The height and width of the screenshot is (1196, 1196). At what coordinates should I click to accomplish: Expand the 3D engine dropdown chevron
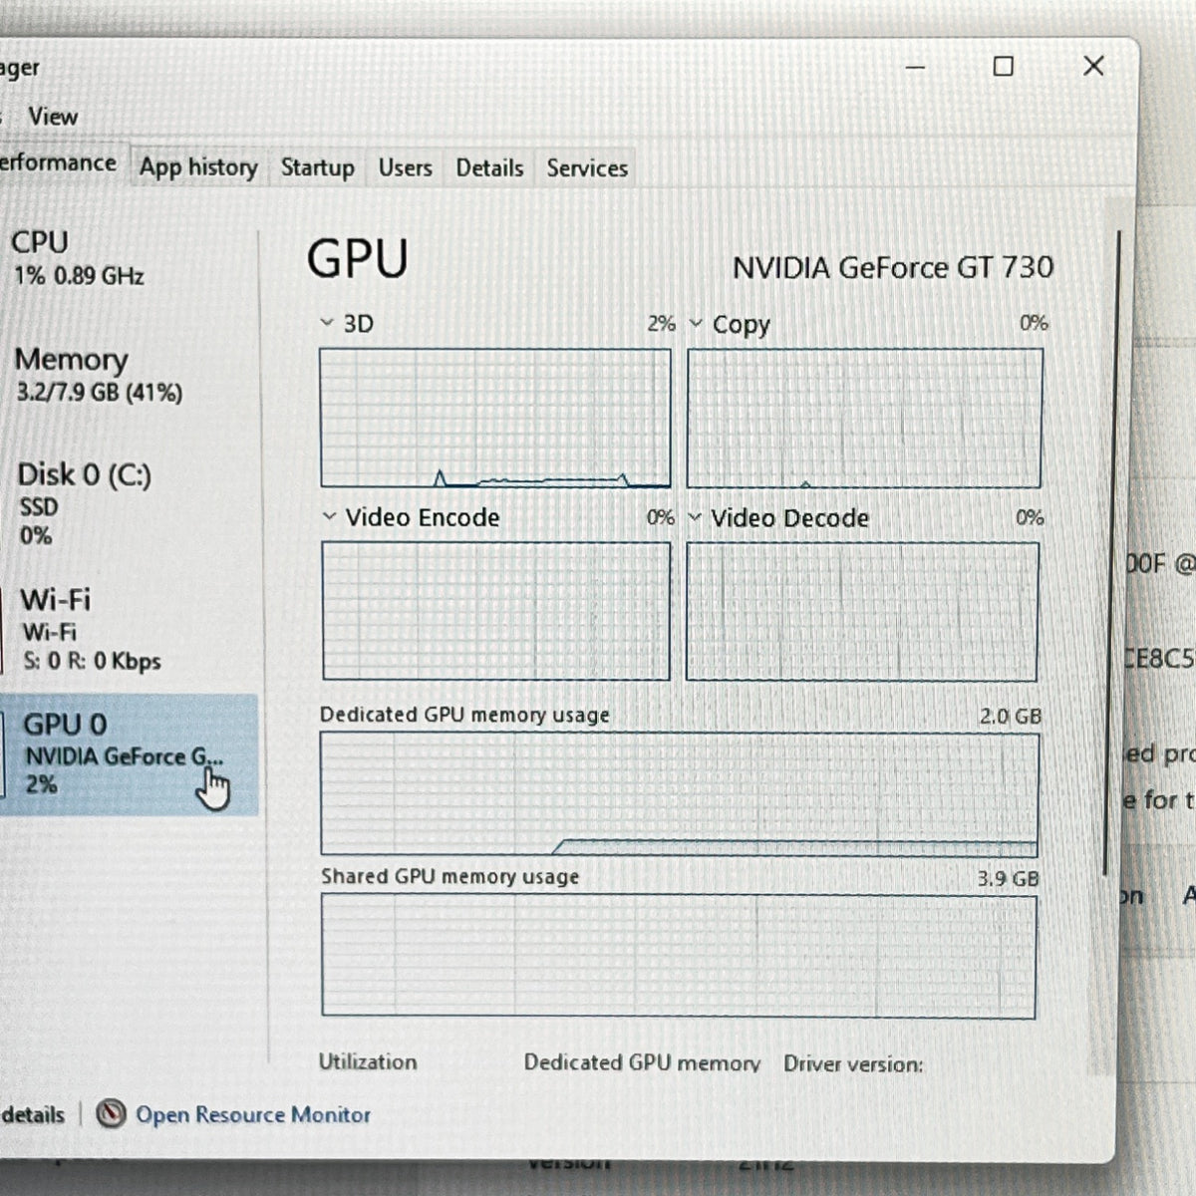(x=326, y=323)
